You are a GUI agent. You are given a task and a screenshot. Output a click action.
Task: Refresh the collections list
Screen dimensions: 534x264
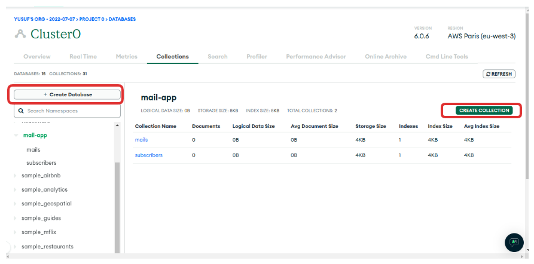click(499, 74)
